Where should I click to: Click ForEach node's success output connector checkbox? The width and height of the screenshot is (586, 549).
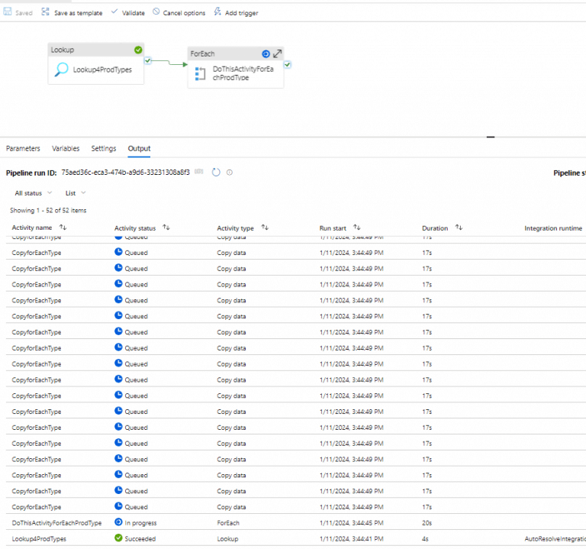[287, 65]
